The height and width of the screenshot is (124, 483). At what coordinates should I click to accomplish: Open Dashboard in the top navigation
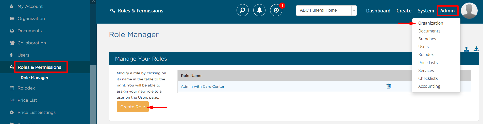(378, 11)
